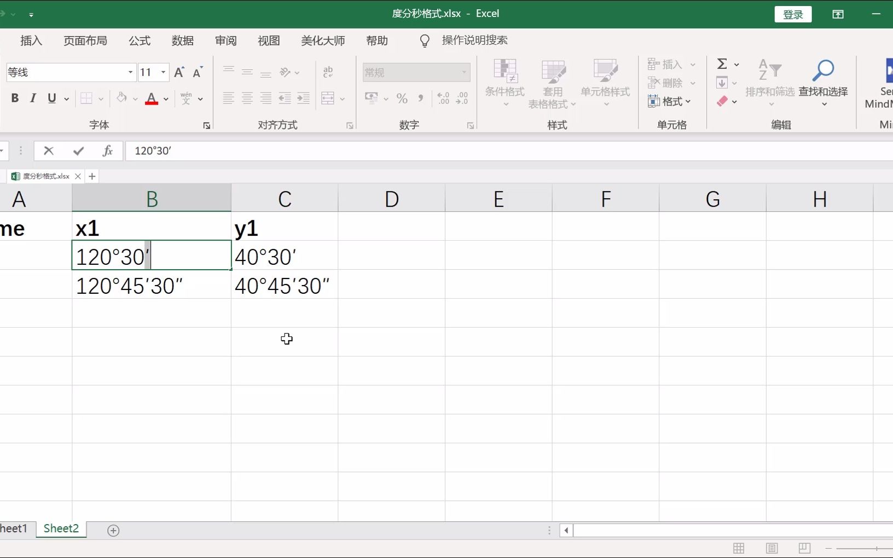Screen dimensions: 893x558
Task: Add a new worksheet with the plus button
Action: pyautogui.click(x=113, y=530)
